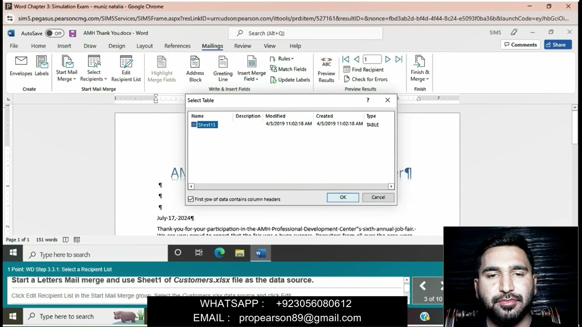Close the Select Table dialog

click(x=387, y=100)
